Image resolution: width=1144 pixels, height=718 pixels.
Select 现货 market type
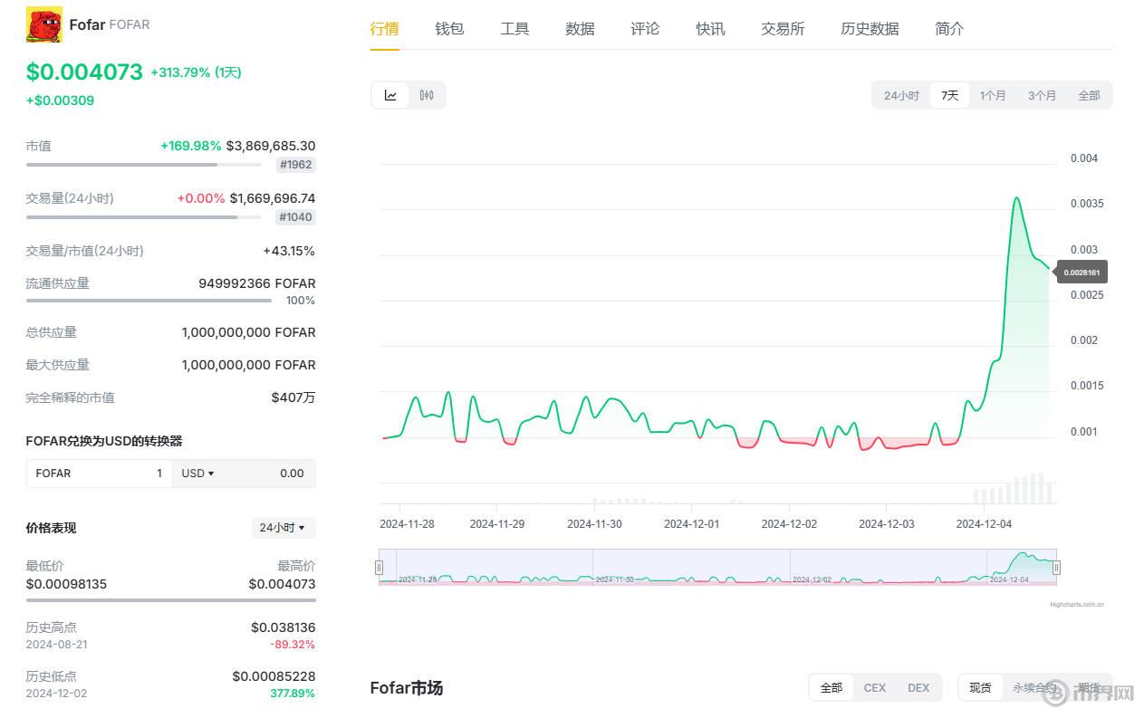[x=980, y=688]
